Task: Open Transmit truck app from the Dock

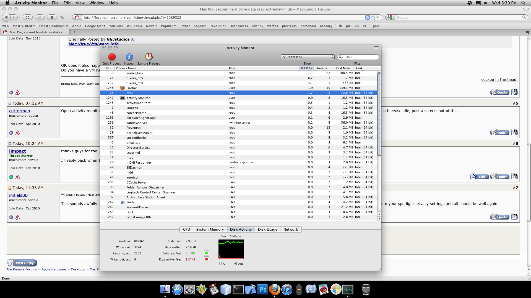Action: 214,289
